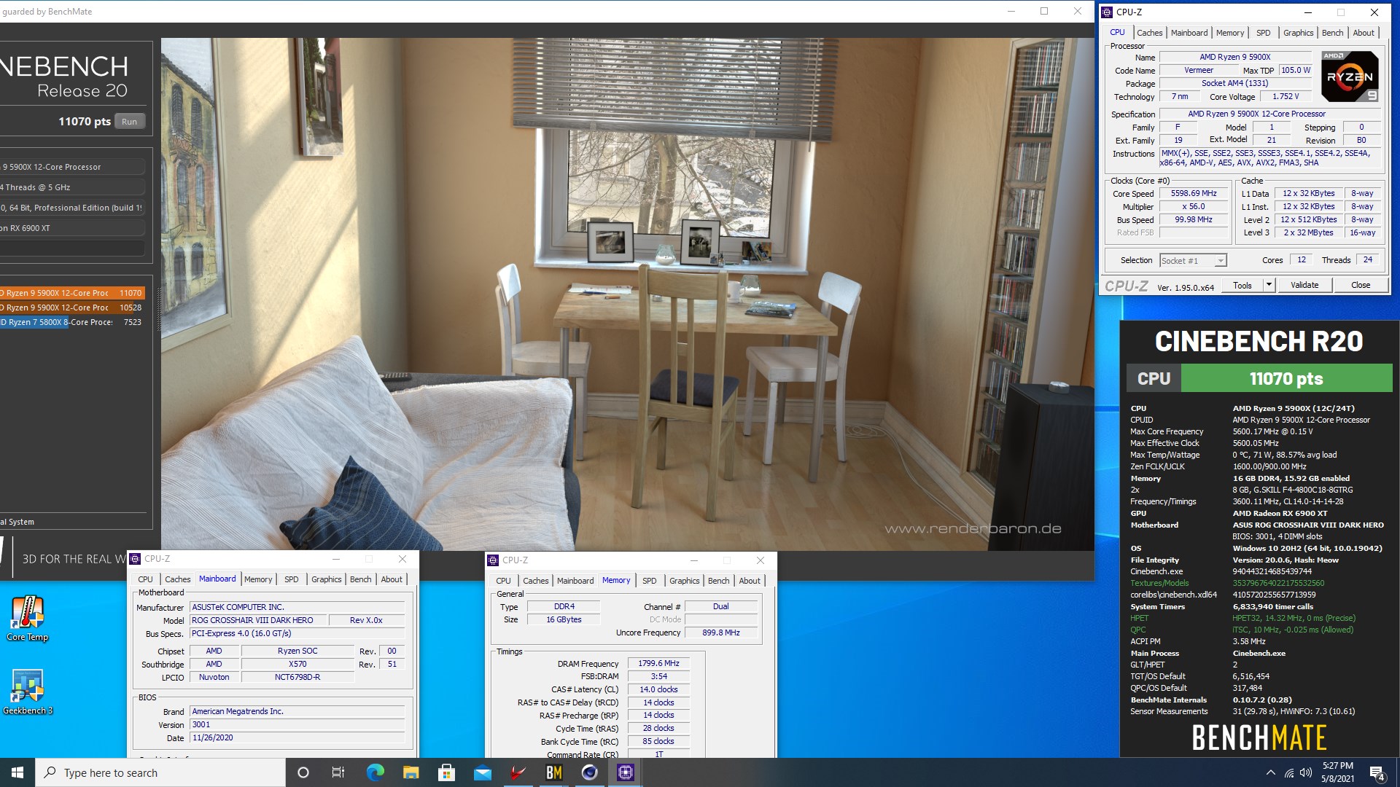Click the Tools button in CPU-Z
Image resolution: width=1400 pixels, height=787 pixels.
[x=1242, y=285]
